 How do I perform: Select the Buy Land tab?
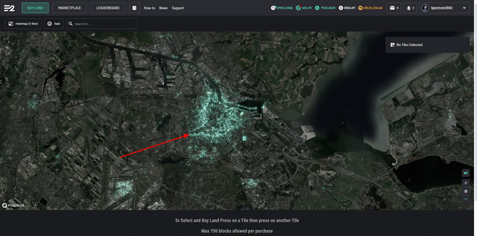coord(35,8)
